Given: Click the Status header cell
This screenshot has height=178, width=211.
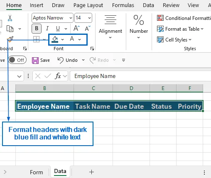Looking at the screenshot, I should (x=163, y=106).
